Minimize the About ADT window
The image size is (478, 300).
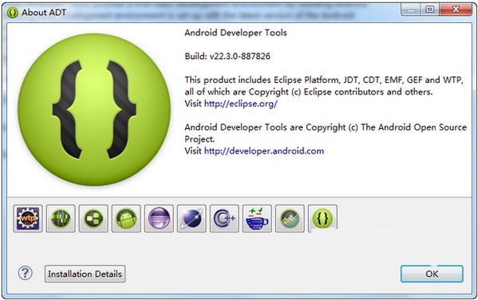click(x=411, y=10)
